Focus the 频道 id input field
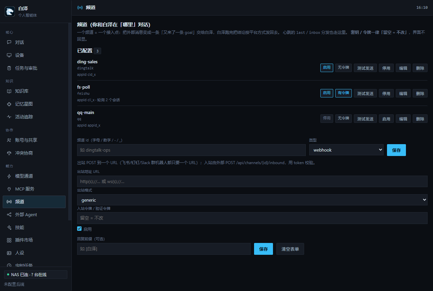Image resolution: width=433 pixels, height=291 pixels. click(x=191, y=150)
